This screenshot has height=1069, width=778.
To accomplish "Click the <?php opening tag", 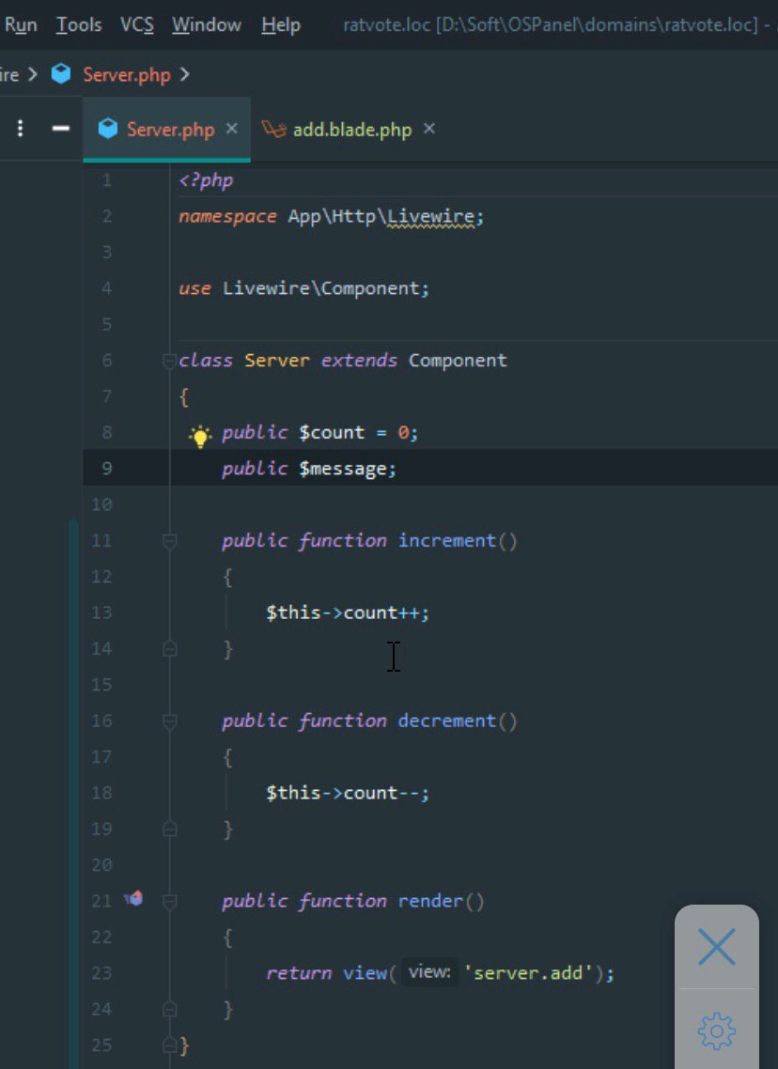I will 206,180.
